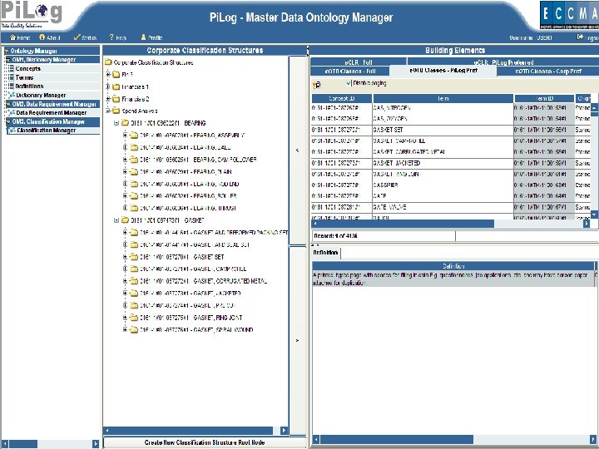Select the GASKET SET table row term

pyautogui.click(x=388, y=130)
